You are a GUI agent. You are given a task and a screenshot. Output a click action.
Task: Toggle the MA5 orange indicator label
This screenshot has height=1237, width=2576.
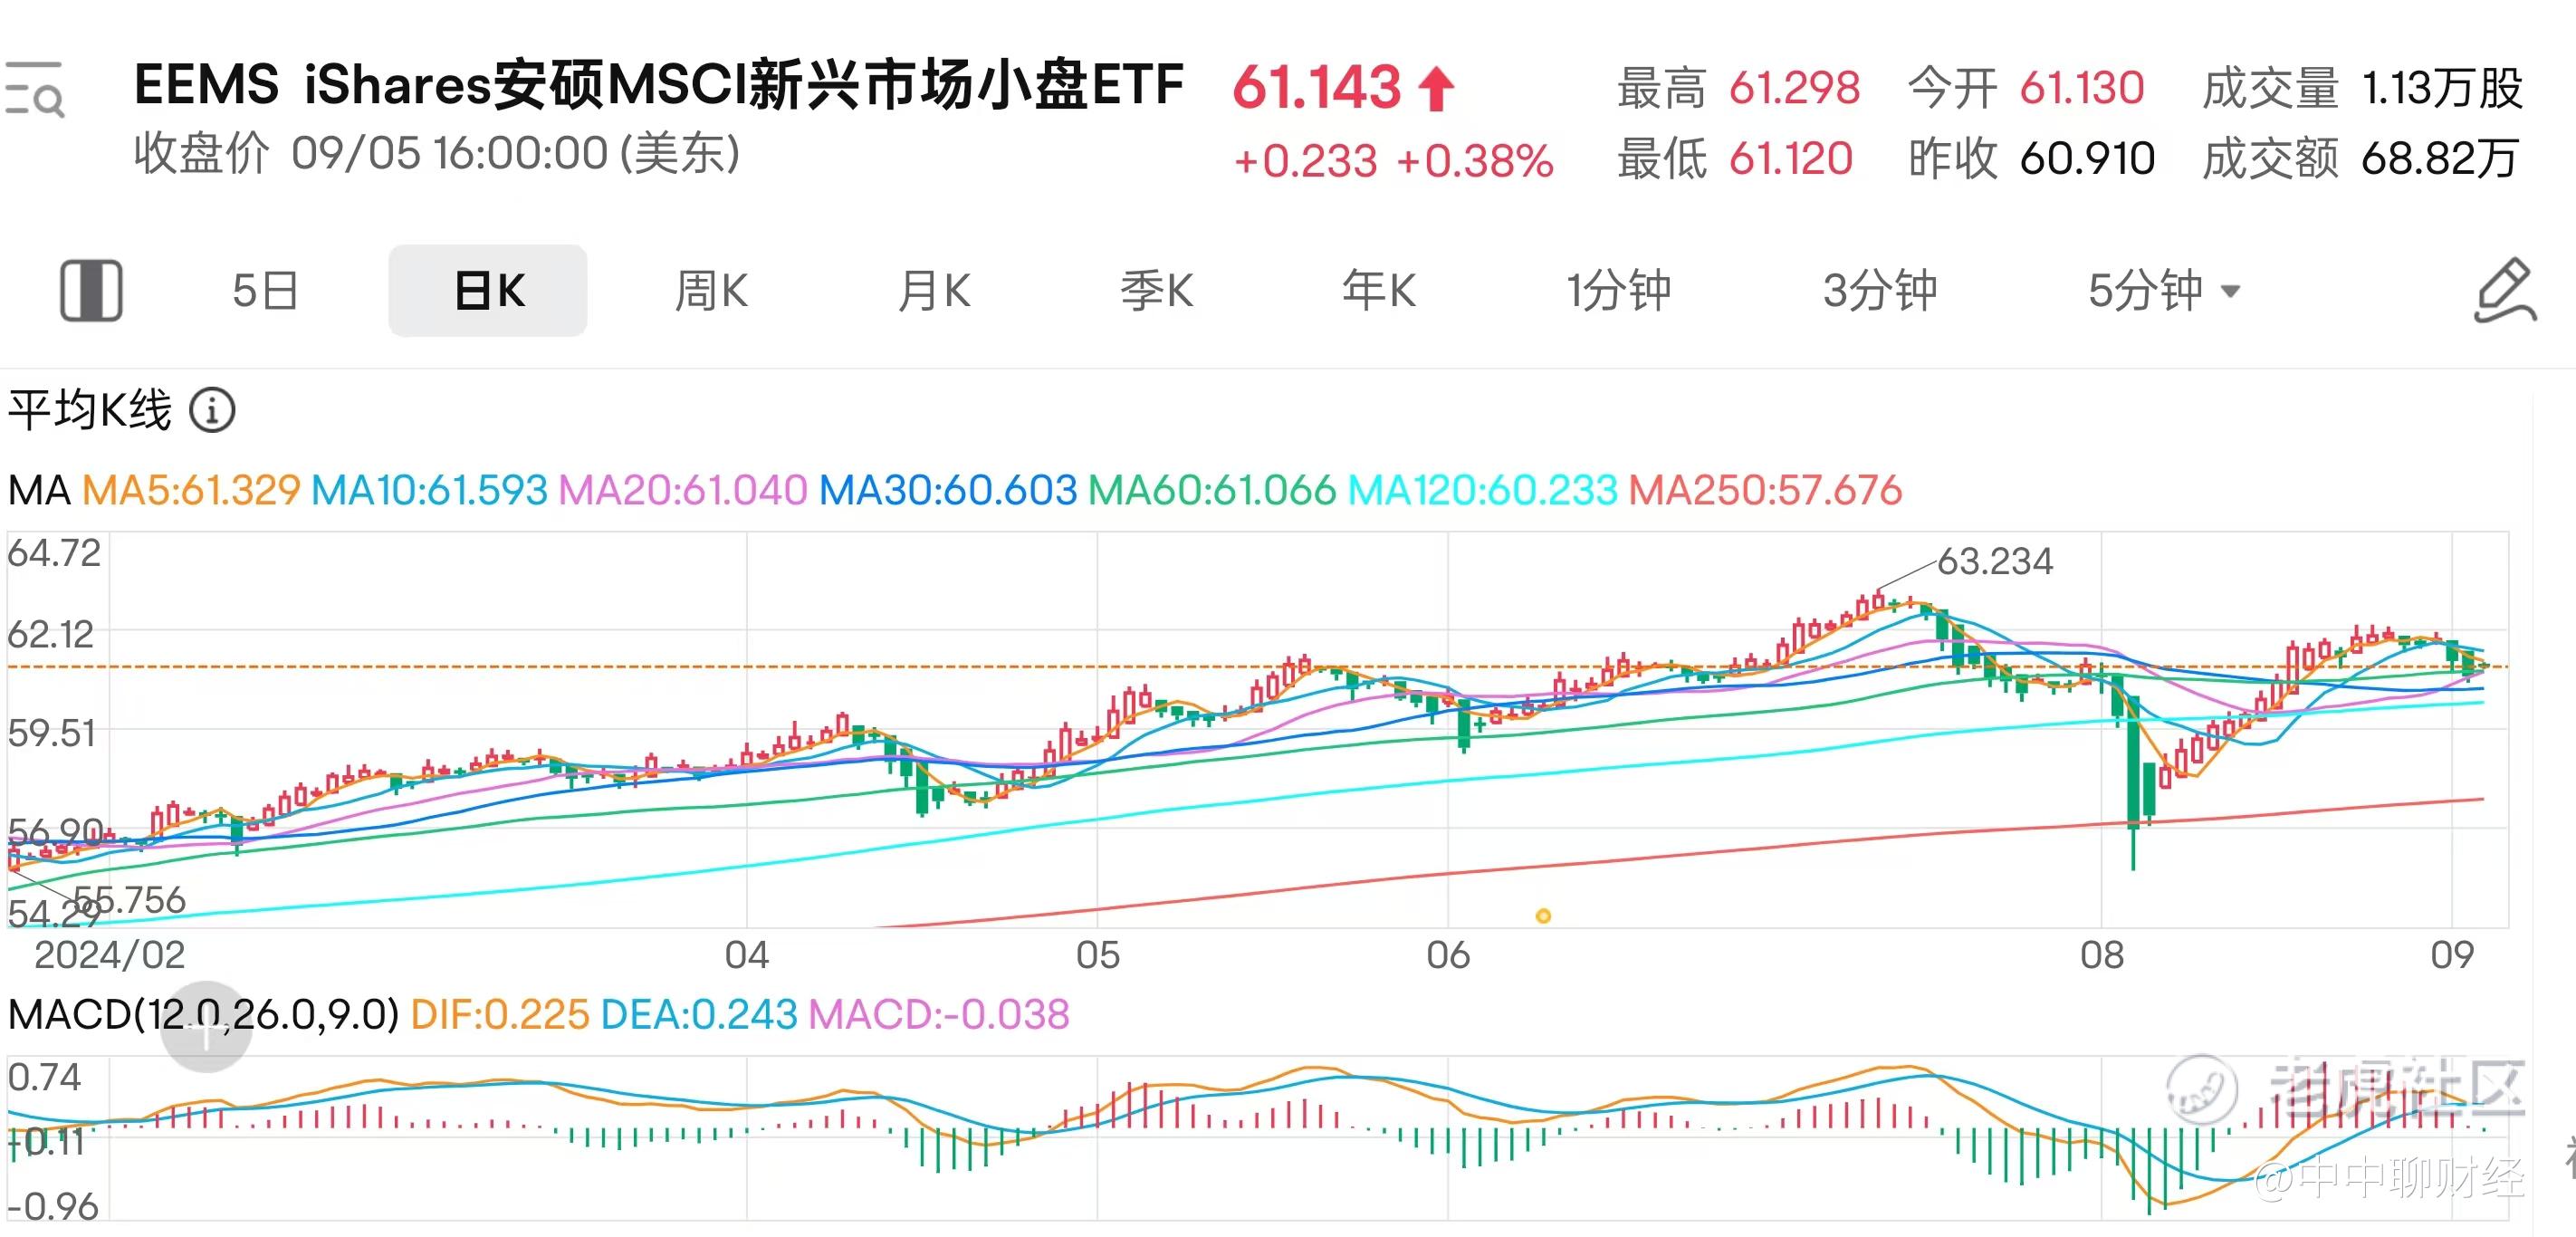tap(191, 490)
